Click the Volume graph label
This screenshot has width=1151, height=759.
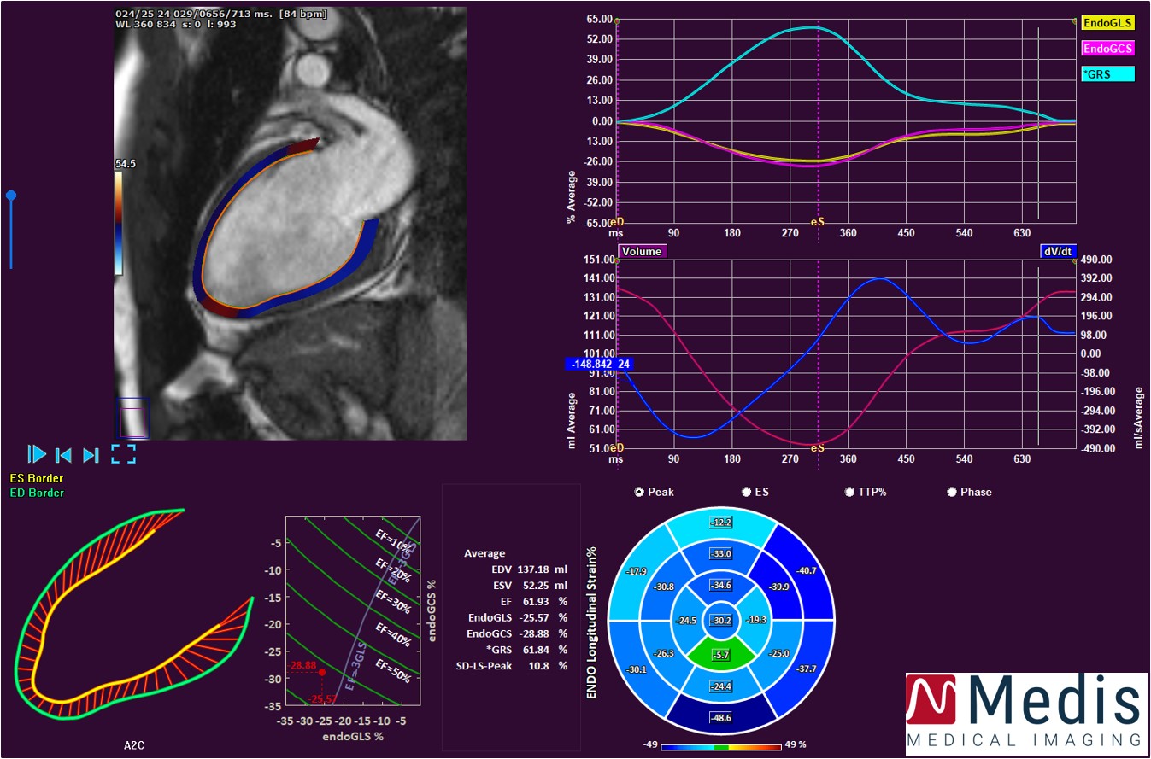(x=642, y=251)
